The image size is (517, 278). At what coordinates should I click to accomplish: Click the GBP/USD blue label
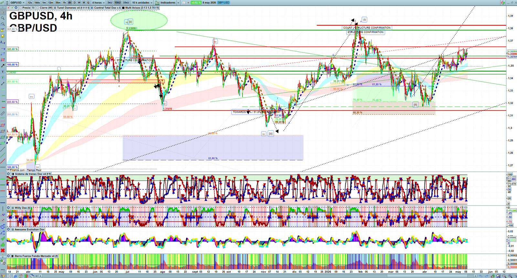pos(223,3)
